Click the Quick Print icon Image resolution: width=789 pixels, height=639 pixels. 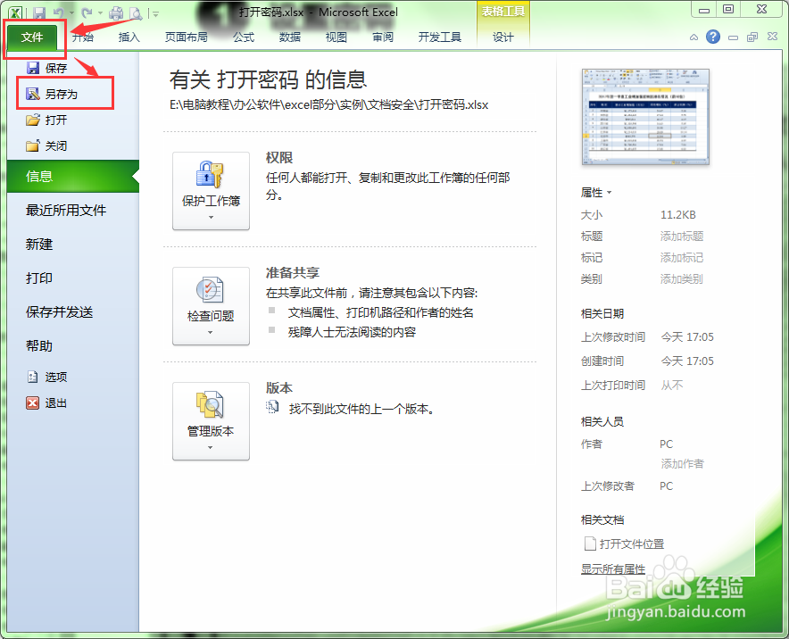coord(115,12)
